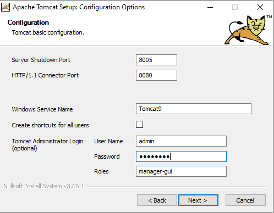This screenshot has height=213, width=274.
Task: Click the Nullsoft Install System v3.06.1 text
Action: coord(43,186)
